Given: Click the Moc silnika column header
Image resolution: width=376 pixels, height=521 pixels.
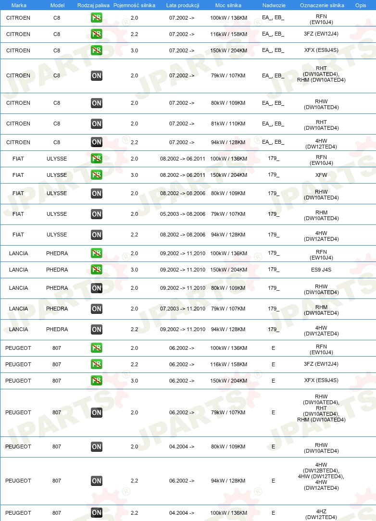Looking at the screenshot, I should (x=228, y=5).
